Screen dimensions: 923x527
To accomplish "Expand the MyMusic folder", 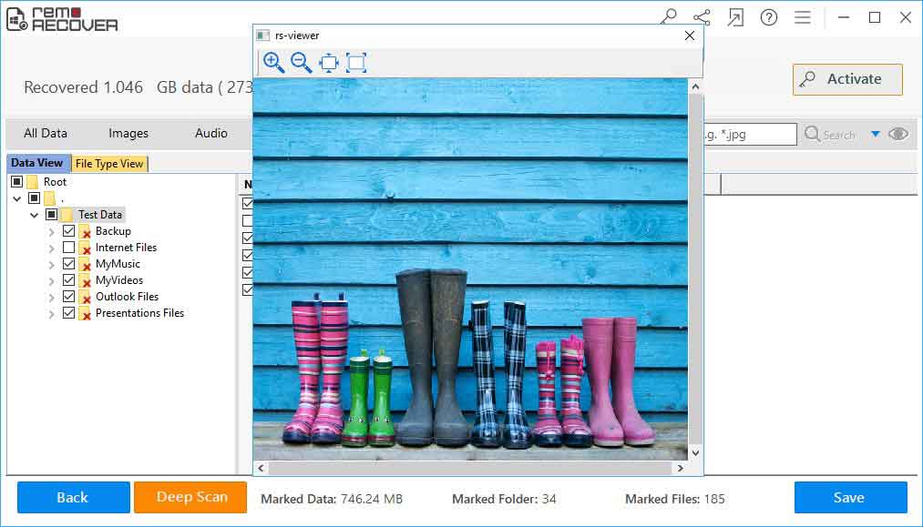I will [x=52, y=263].
